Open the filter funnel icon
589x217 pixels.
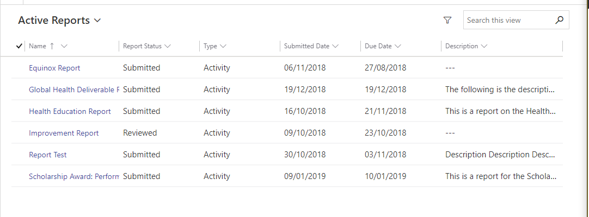pos(447,20)
